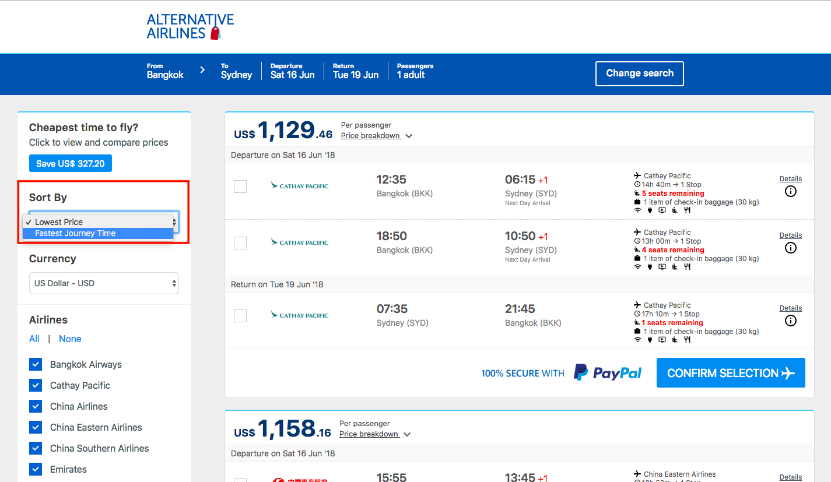831x482 pixels.
Task: Click Wi-Fi icon on the 07:35 return flight
Action: (x=637, y=340)
